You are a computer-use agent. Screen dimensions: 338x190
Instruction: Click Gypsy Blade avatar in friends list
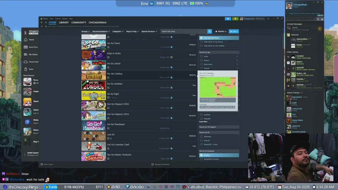[x=289, y=121]
